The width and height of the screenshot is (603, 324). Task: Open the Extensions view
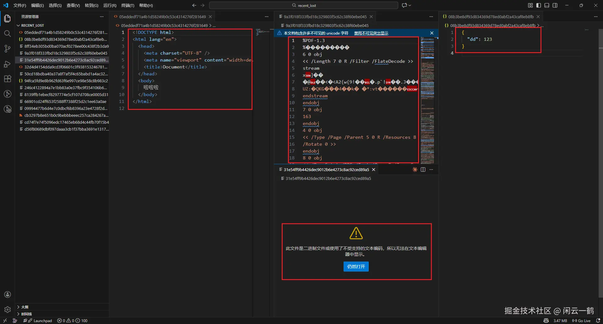coord(7,79)
